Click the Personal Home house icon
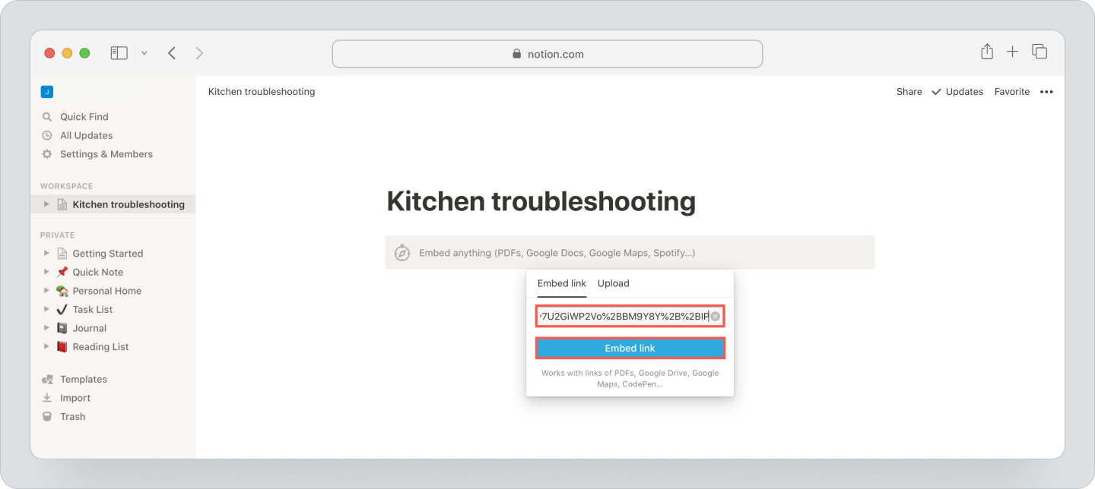 pos(61,290)
